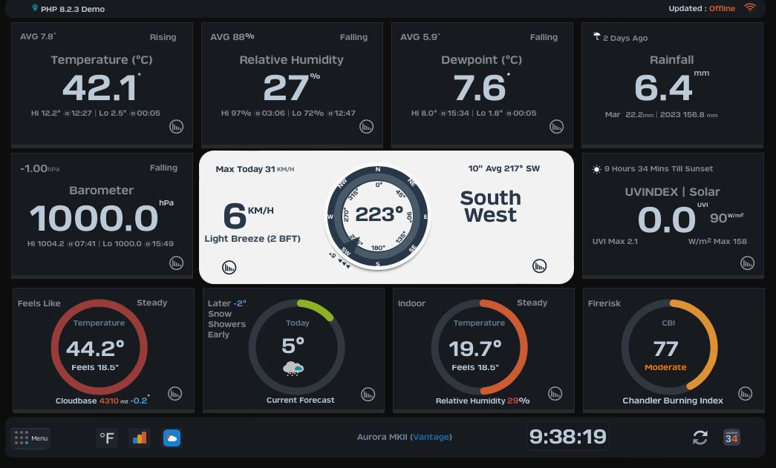
Task: Click the AVG 88% humidity text
Action: 232,36
